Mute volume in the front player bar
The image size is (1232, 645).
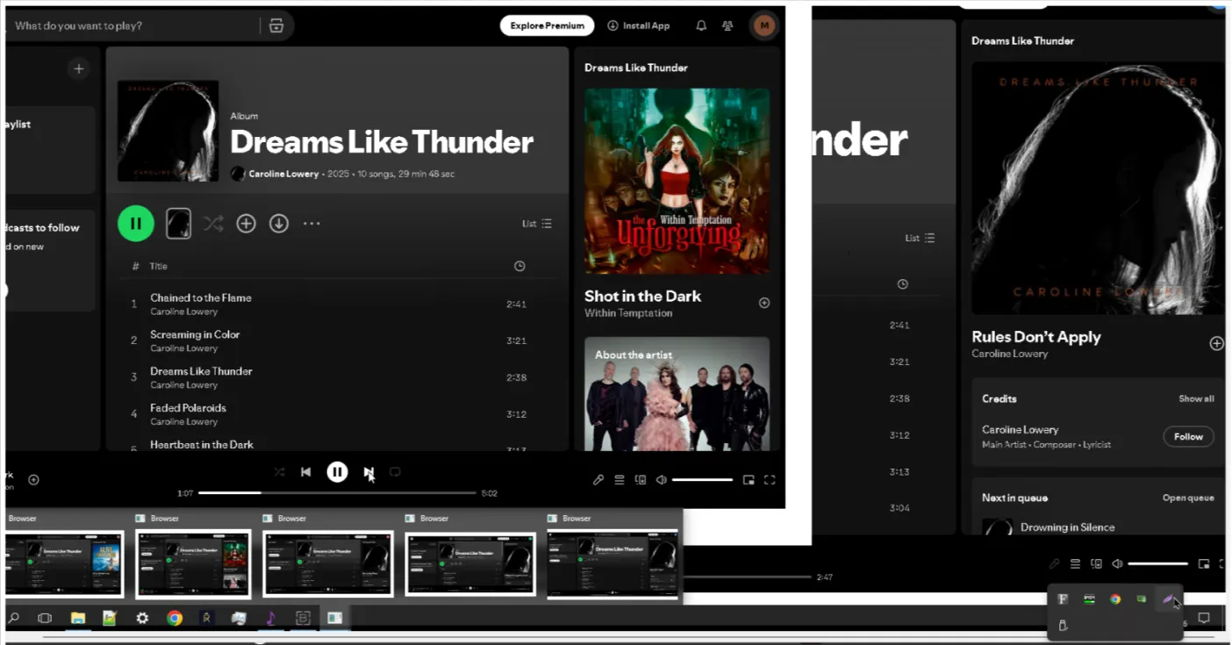tap(662, 480)
